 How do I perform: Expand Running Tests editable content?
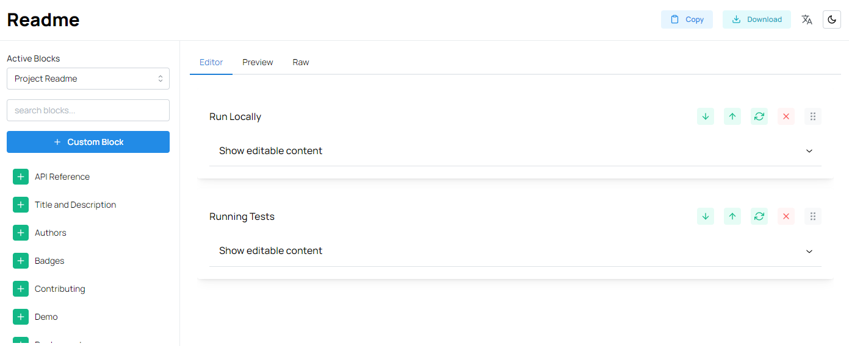[x=515, y=251]
